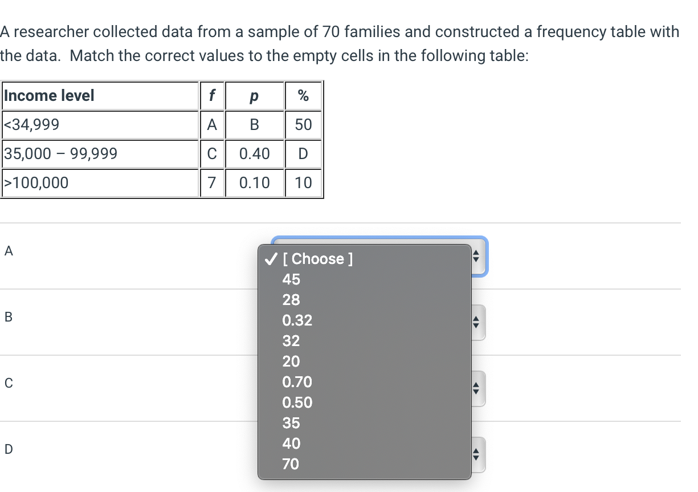This screenshot has width=698, height=492.
Task: Select 0.32 in the dropdown menu
Action: point(297,320)
